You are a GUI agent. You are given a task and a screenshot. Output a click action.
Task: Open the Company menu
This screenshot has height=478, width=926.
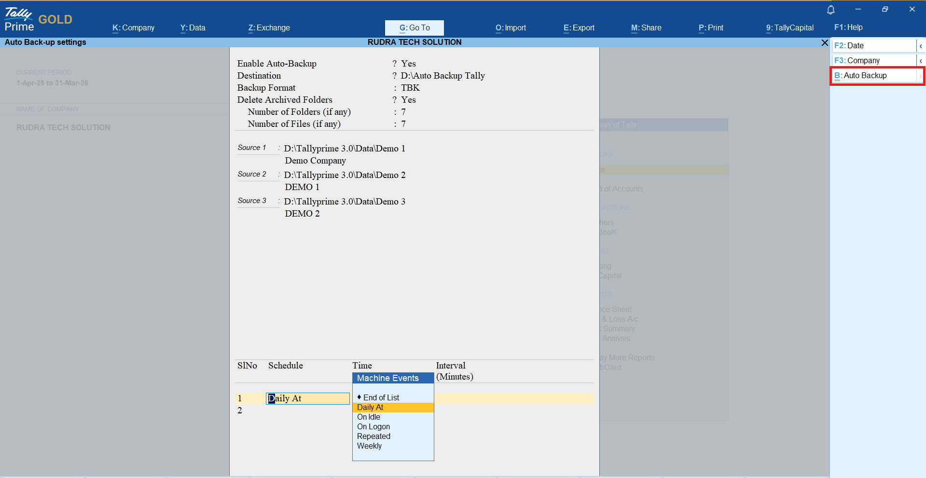coord(133,28)
